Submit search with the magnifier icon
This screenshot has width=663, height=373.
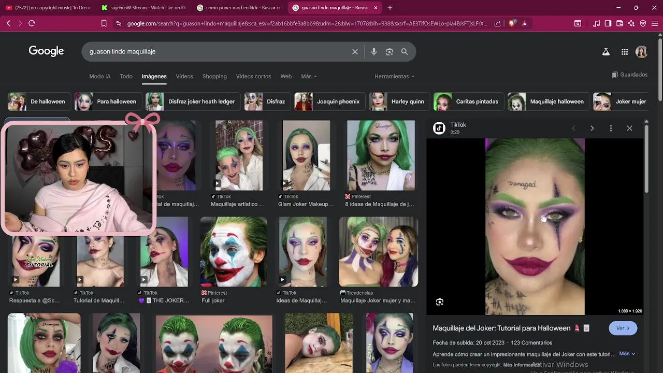[405, 52]
